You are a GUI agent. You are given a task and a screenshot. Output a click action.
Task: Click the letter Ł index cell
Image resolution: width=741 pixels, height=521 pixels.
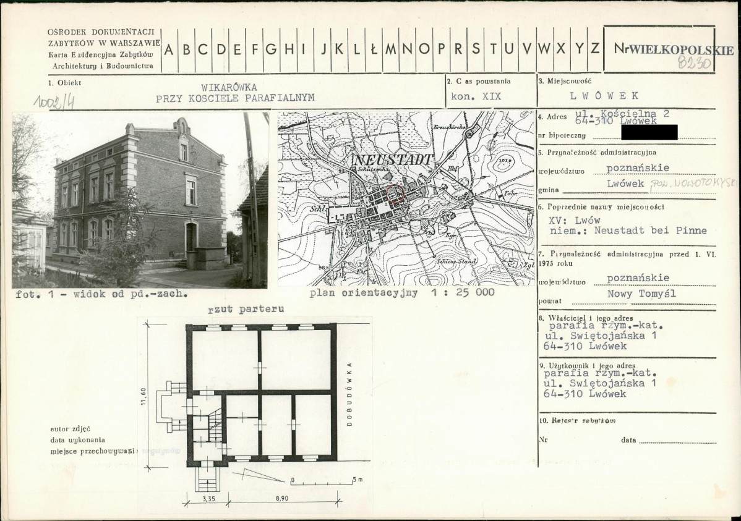tap(374, 49)
